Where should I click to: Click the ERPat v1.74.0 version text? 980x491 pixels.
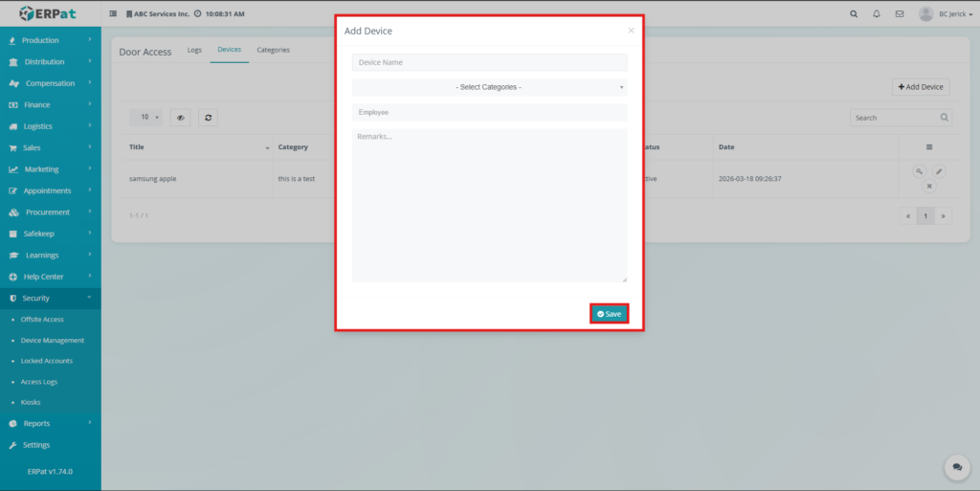coord(50,472)
